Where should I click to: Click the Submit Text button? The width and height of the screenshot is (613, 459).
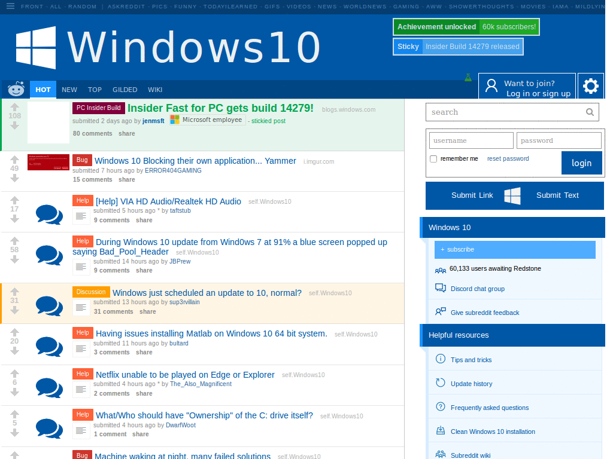557,195
